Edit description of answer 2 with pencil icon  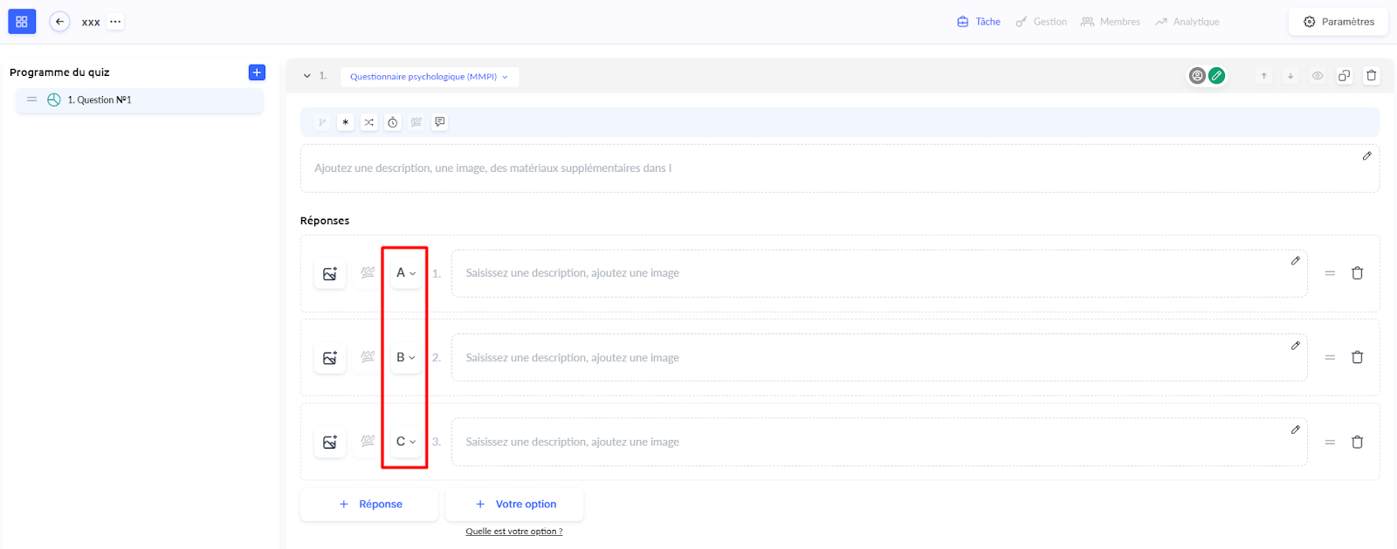tap(1295, 346)
